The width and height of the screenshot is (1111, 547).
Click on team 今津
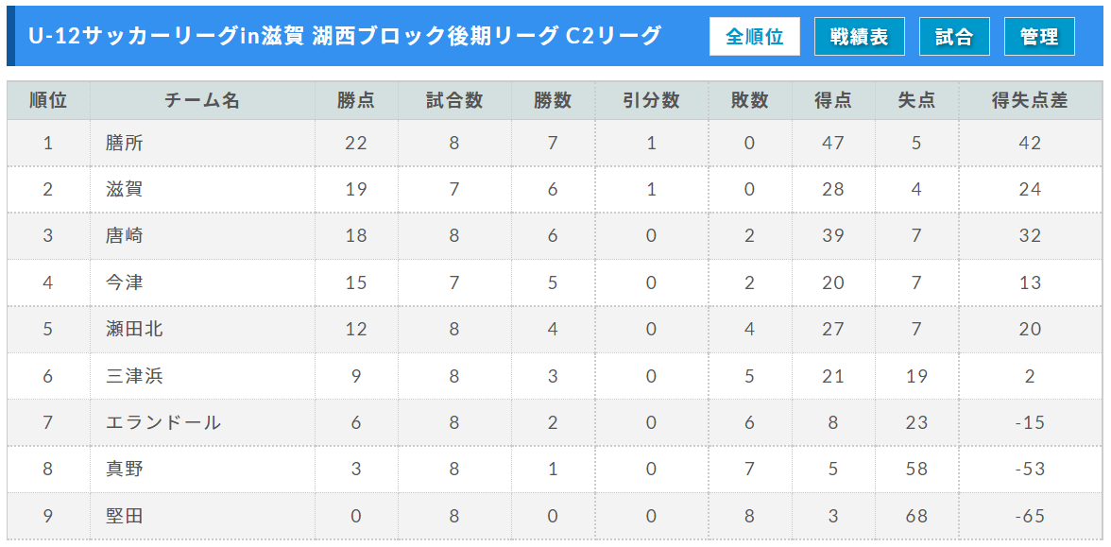coord(125,282)
